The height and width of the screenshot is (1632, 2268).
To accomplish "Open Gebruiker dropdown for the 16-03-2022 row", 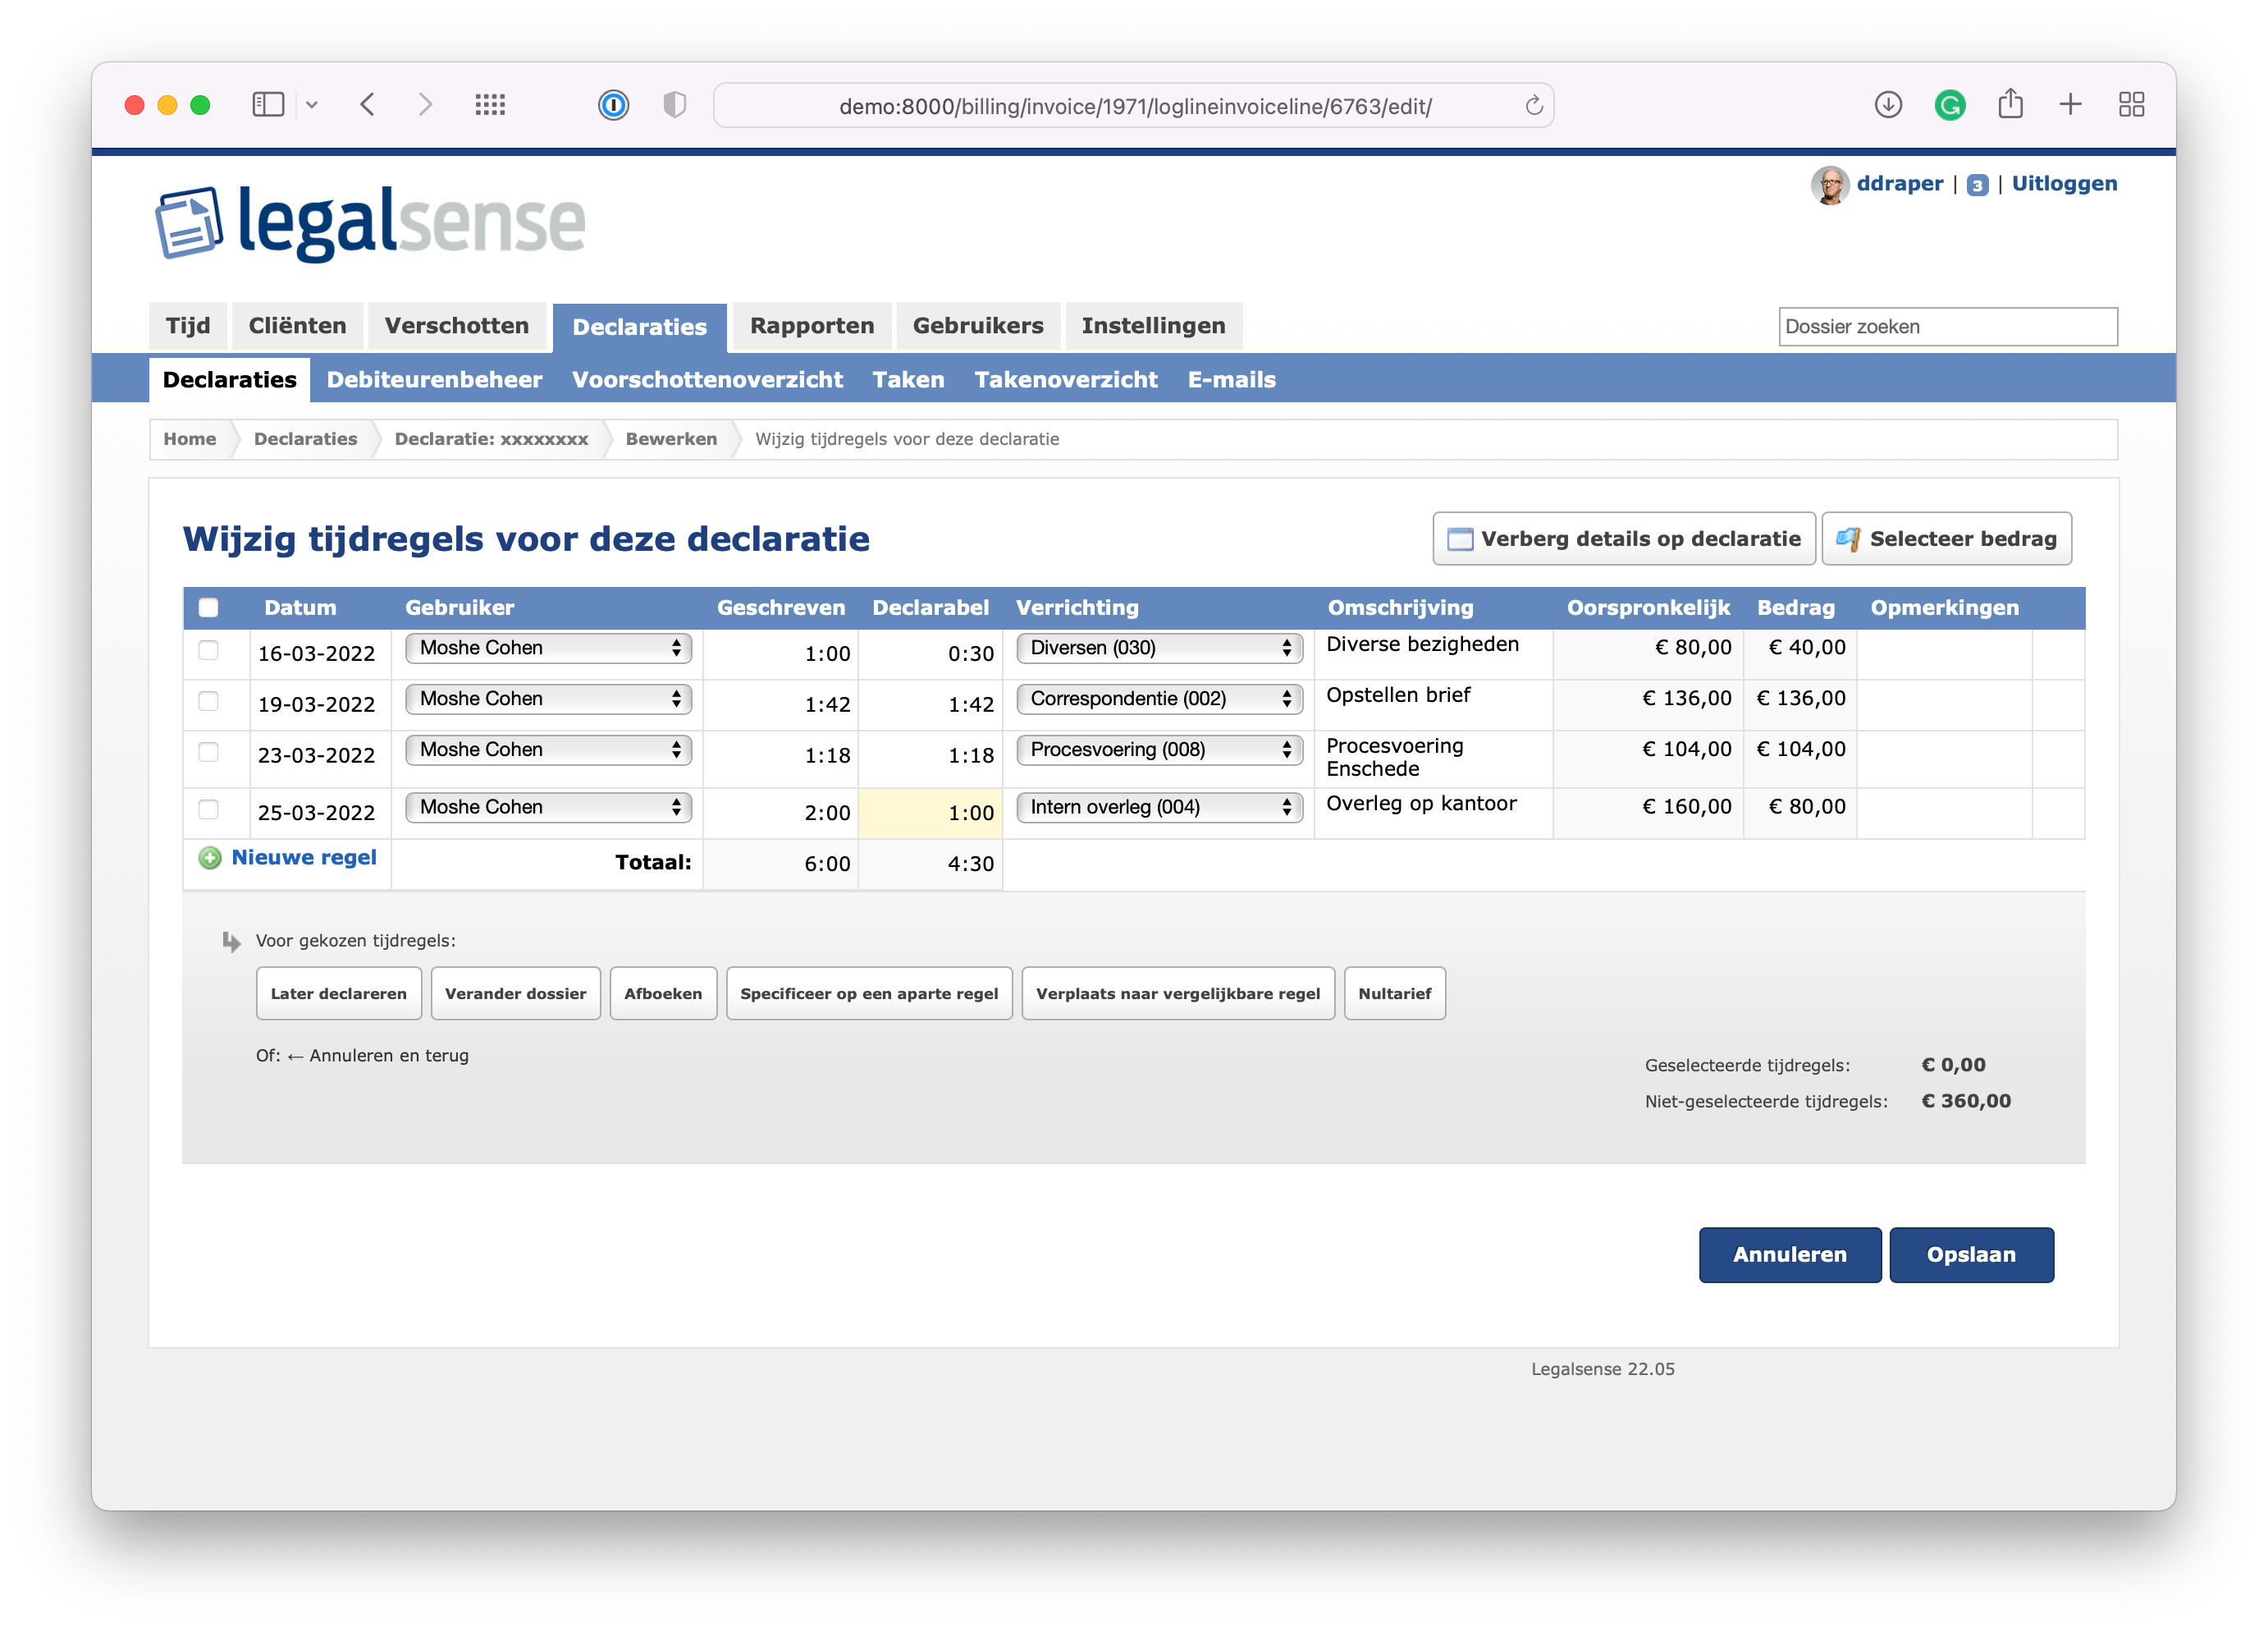I will tap(548, 649).
